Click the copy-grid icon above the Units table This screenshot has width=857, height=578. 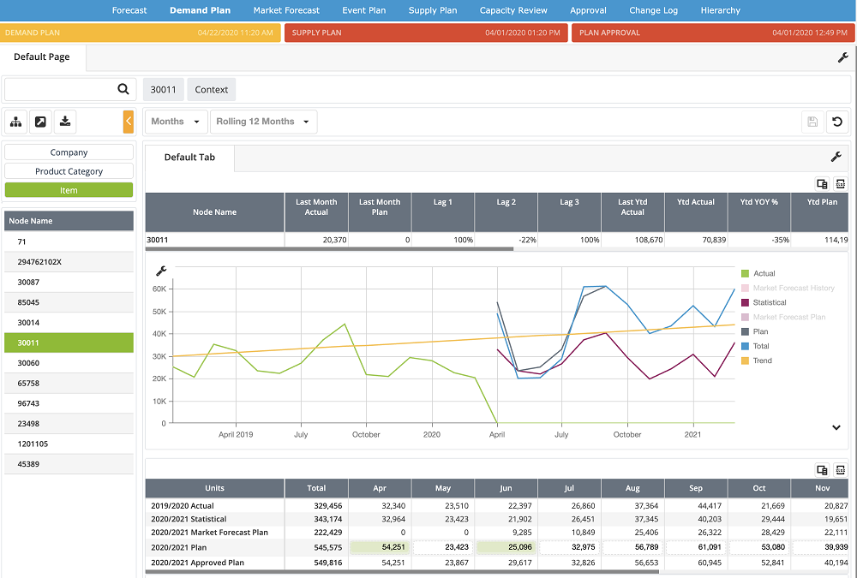coord(821,470)
